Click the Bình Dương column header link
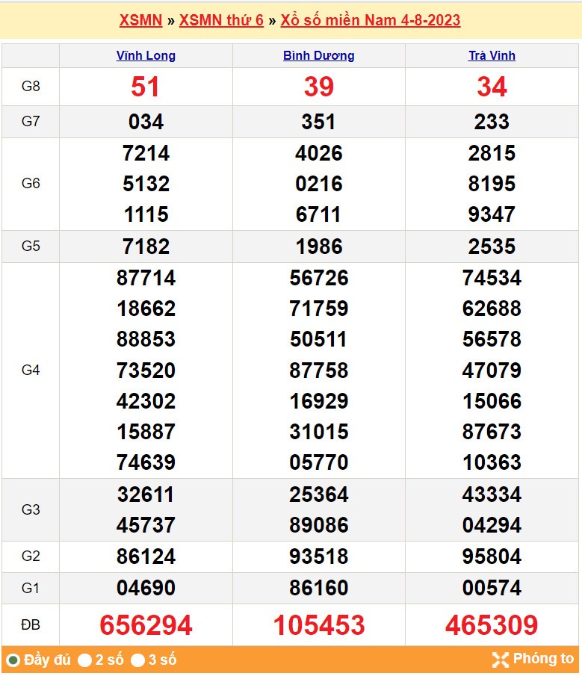 319,55
